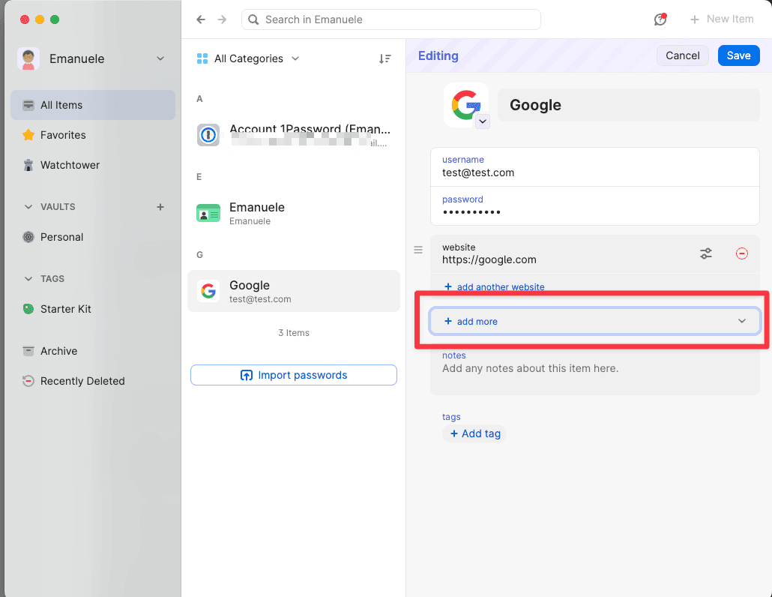The height and width of the screenshot is (597, 772).
Task: Click the back navigation arrow
Action: point(201,19)
